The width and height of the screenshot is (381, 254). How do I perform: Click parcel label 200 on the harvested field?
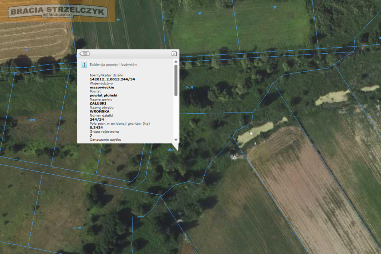pyautogui.click(x=27, y=50)
